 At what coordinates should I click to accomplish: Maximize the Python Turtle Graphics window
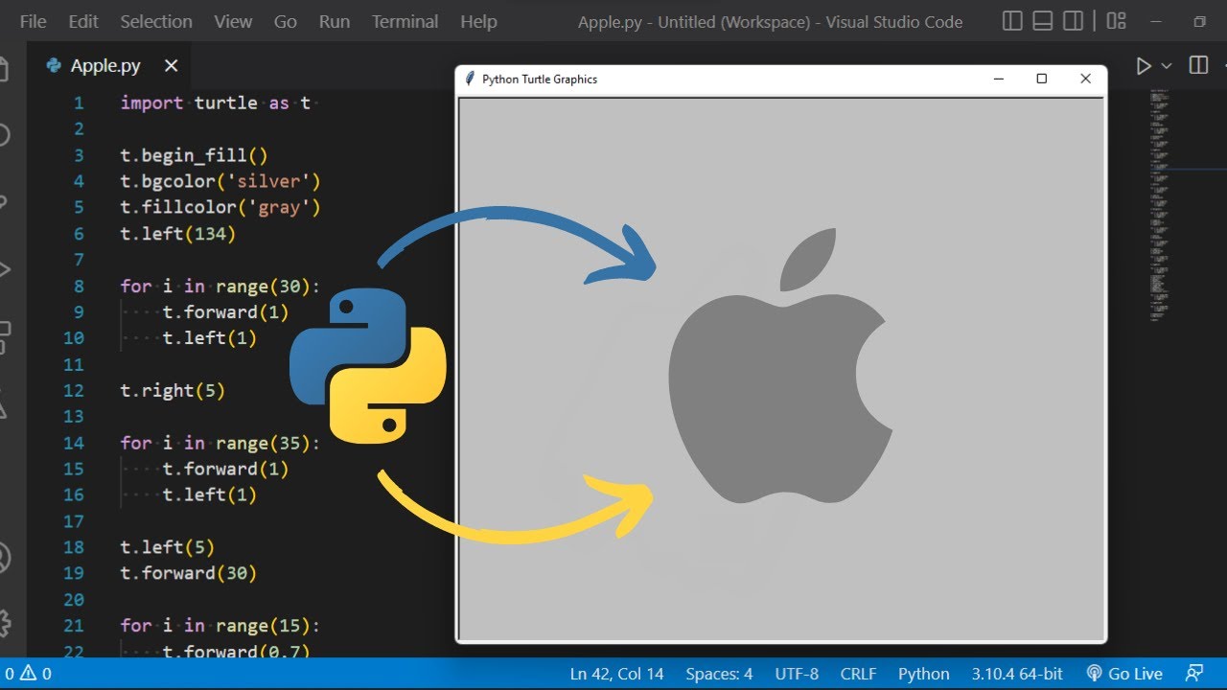tap(1042, 79)
